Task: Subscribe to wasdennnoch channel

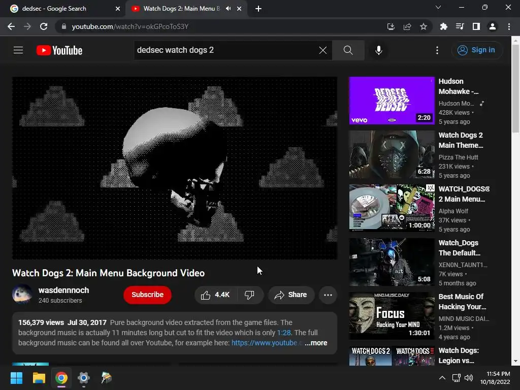Action: [x=147, y=295]
